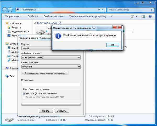Toggle the disabled MS-DOS boot disk checkbox
This screenshot has height=126, width=157.
click(x=24, y=97)
